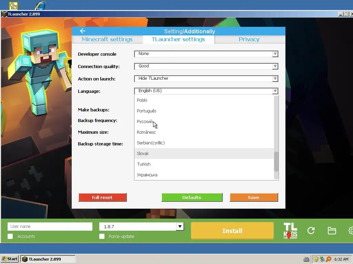The image size is (353, 264).
Task: Expand the Developer console dropdown
Action: (275, 54)
